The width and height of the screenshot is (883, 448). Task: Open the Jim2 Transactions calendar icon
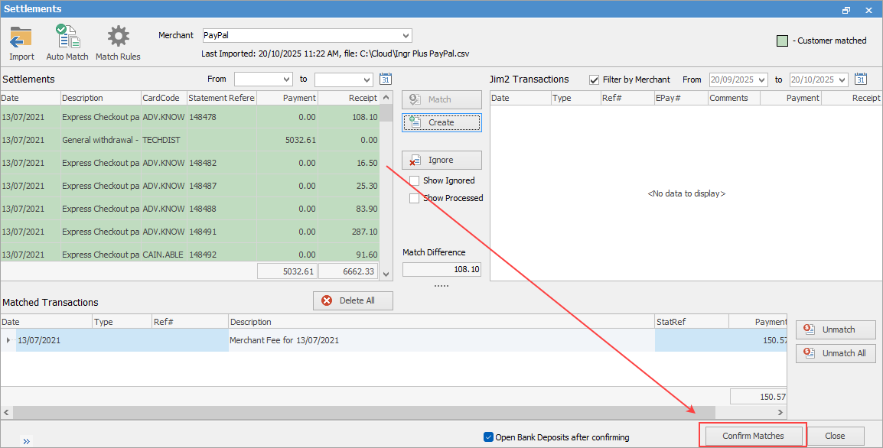[861, 80]
